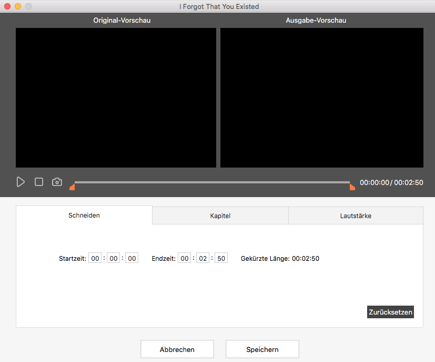This screenshot has height=362, width=435.
Task: Click the orange start trim marker
Action: pos(72,187)
